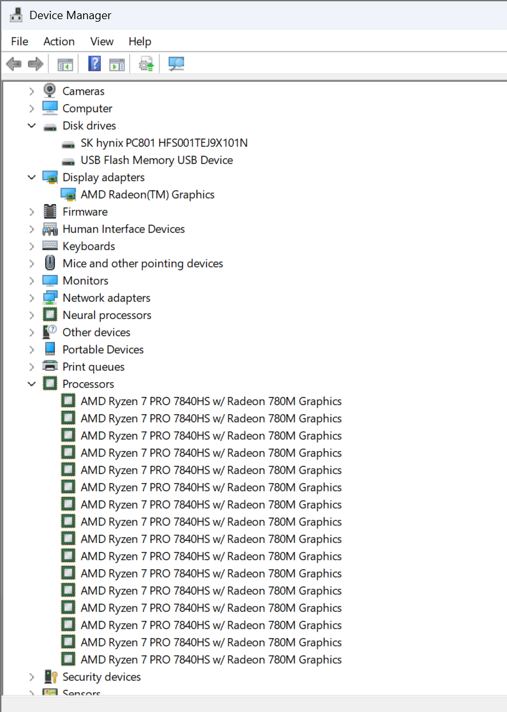This screenshot has width=507, height=712.
Task: Click the Human Interface Devices icon
Action: 50,229
